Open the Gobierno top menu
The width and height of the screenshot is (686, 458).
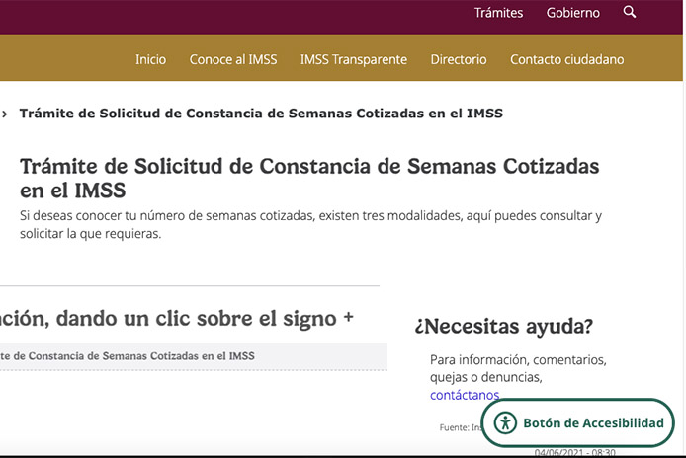point(572,13)
